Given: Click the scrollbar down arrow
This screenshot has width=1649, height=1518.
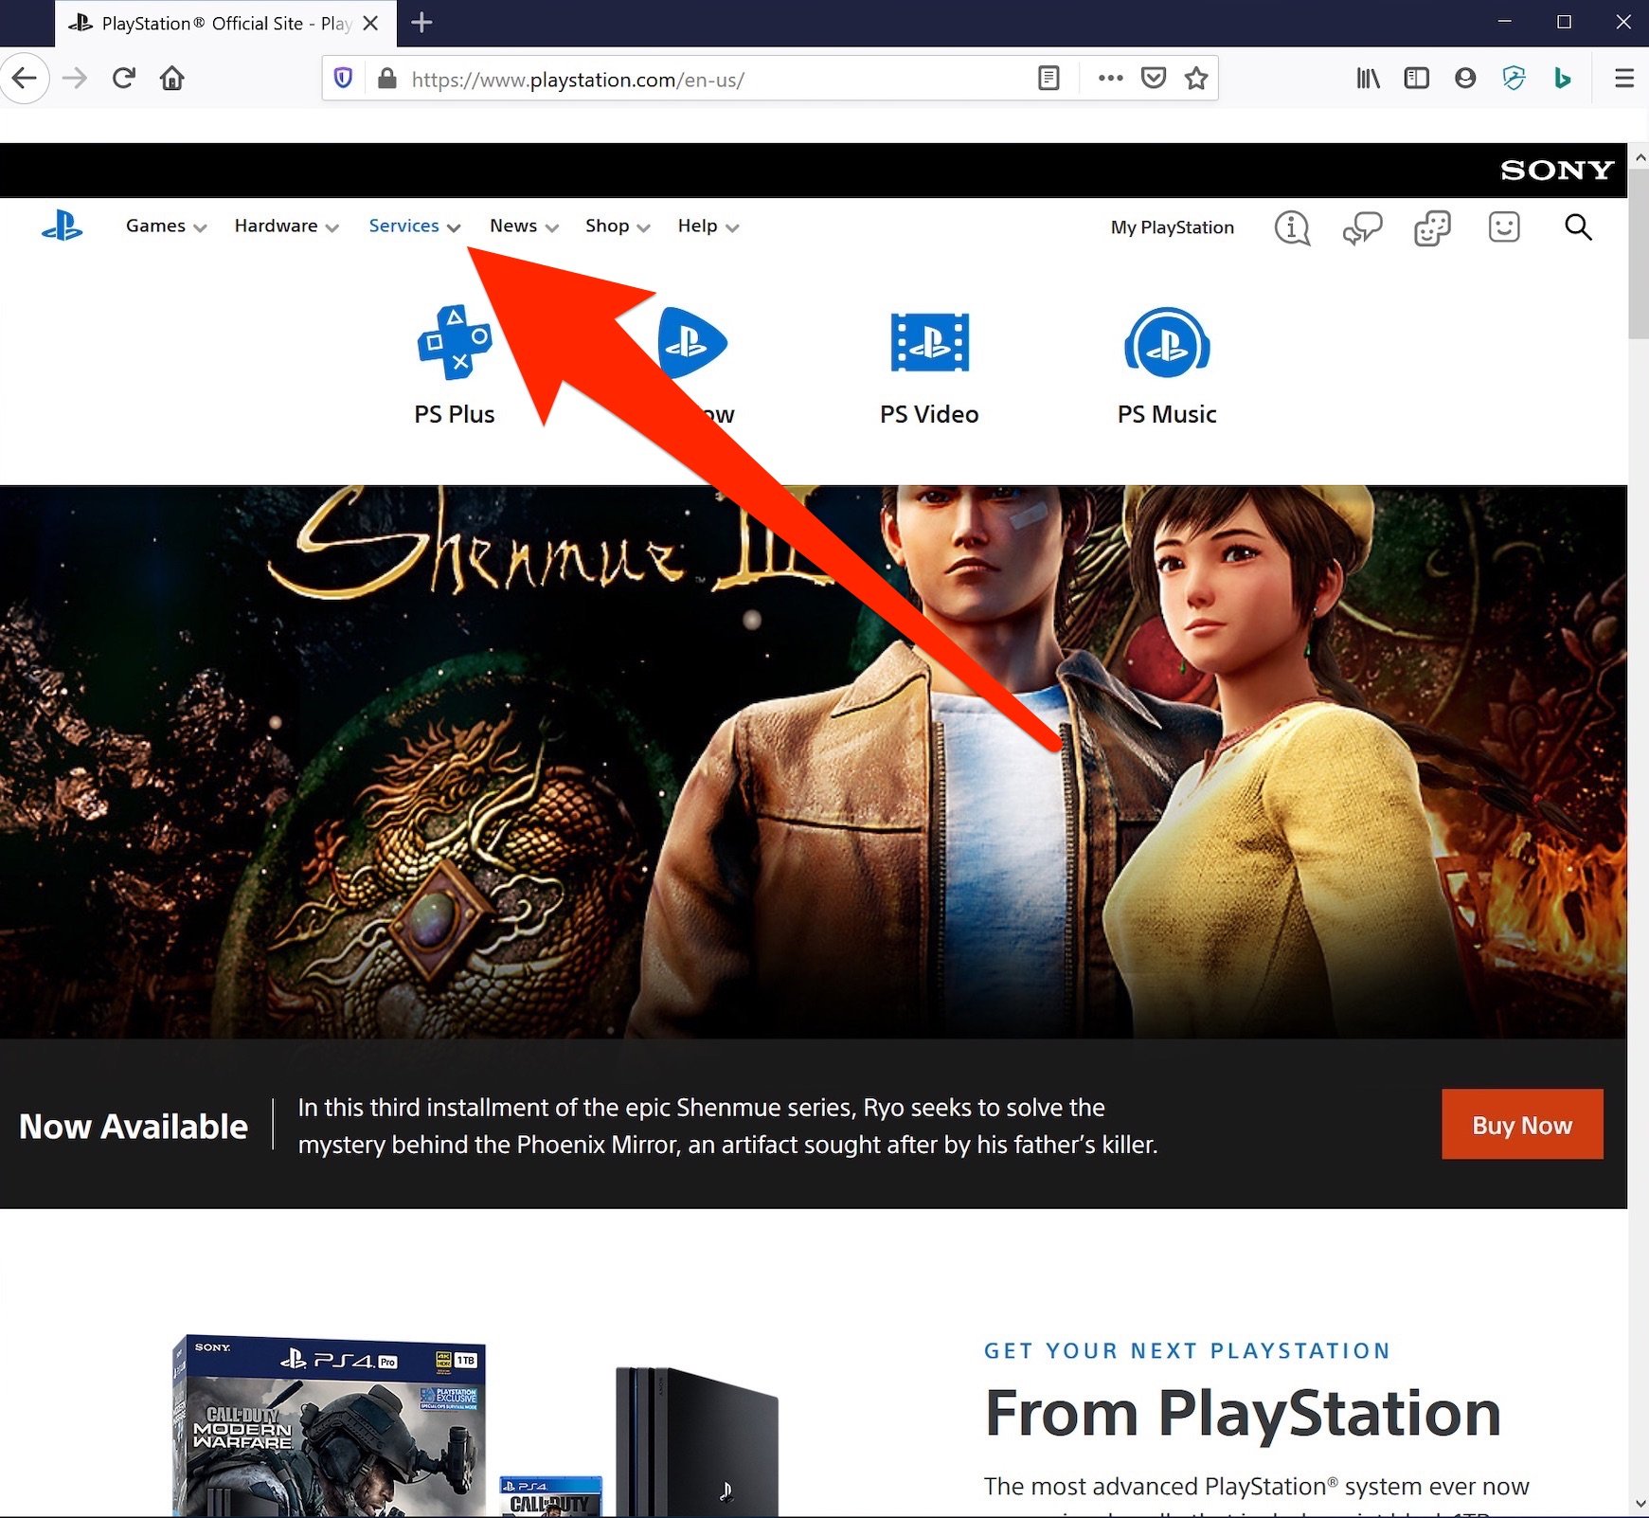Looking at the screenshot, I should click(1640, 1504).
